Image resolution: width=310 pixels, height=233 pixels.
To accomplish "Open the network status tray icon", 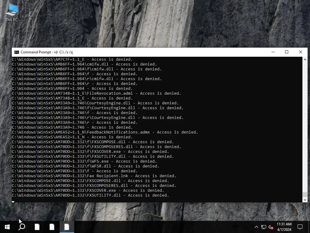I will click(x=264, y=227).
